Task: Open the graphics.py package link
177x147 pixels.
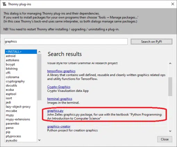Action: (55, 111)
